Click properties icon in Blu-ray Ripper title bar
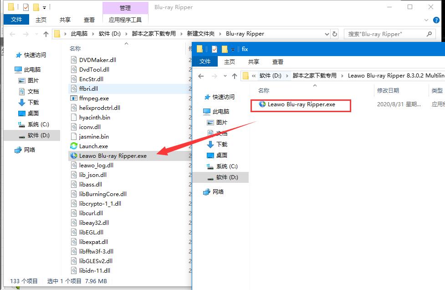The image size is (445, 290). coord(26,7)
